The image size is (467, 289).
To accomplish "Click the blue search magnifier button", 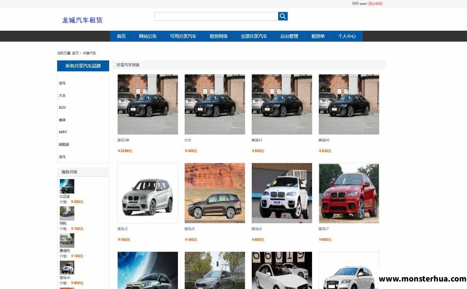I will click(283, 16).
